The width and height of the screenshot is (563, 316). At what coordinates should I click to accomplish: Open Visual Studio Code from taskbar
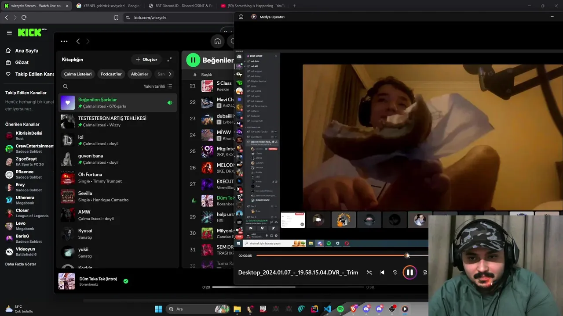pos(327,309)
